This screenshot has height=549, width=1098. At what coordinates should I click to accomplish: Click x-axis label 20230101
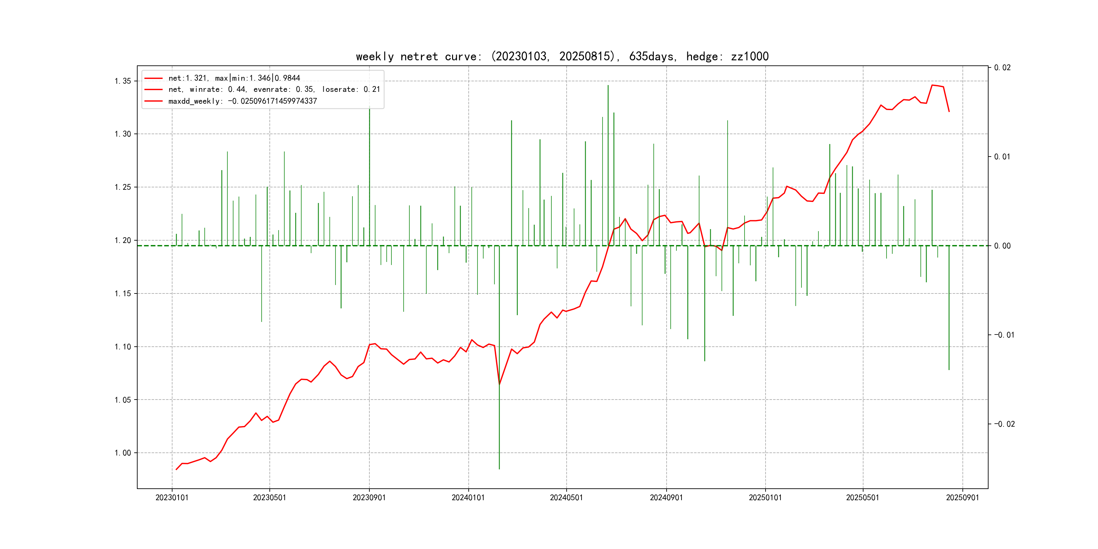(x=172, y=497)
